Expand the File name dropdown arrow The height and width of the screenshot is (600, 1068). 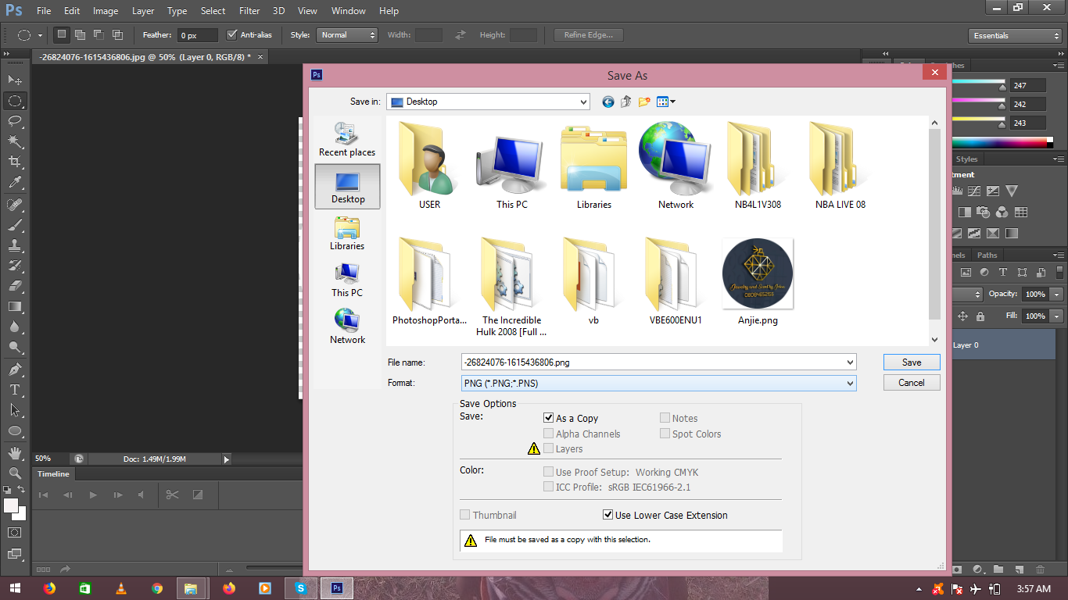[x=850, y=362]
